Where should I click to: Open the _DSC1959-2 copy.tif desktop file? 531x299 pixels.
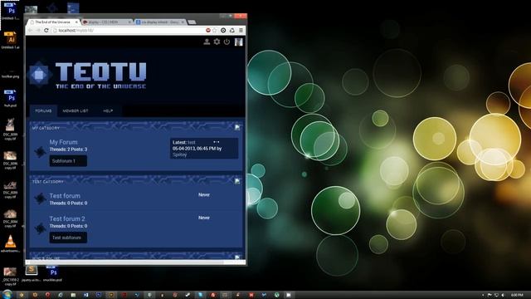pos(10,276)
